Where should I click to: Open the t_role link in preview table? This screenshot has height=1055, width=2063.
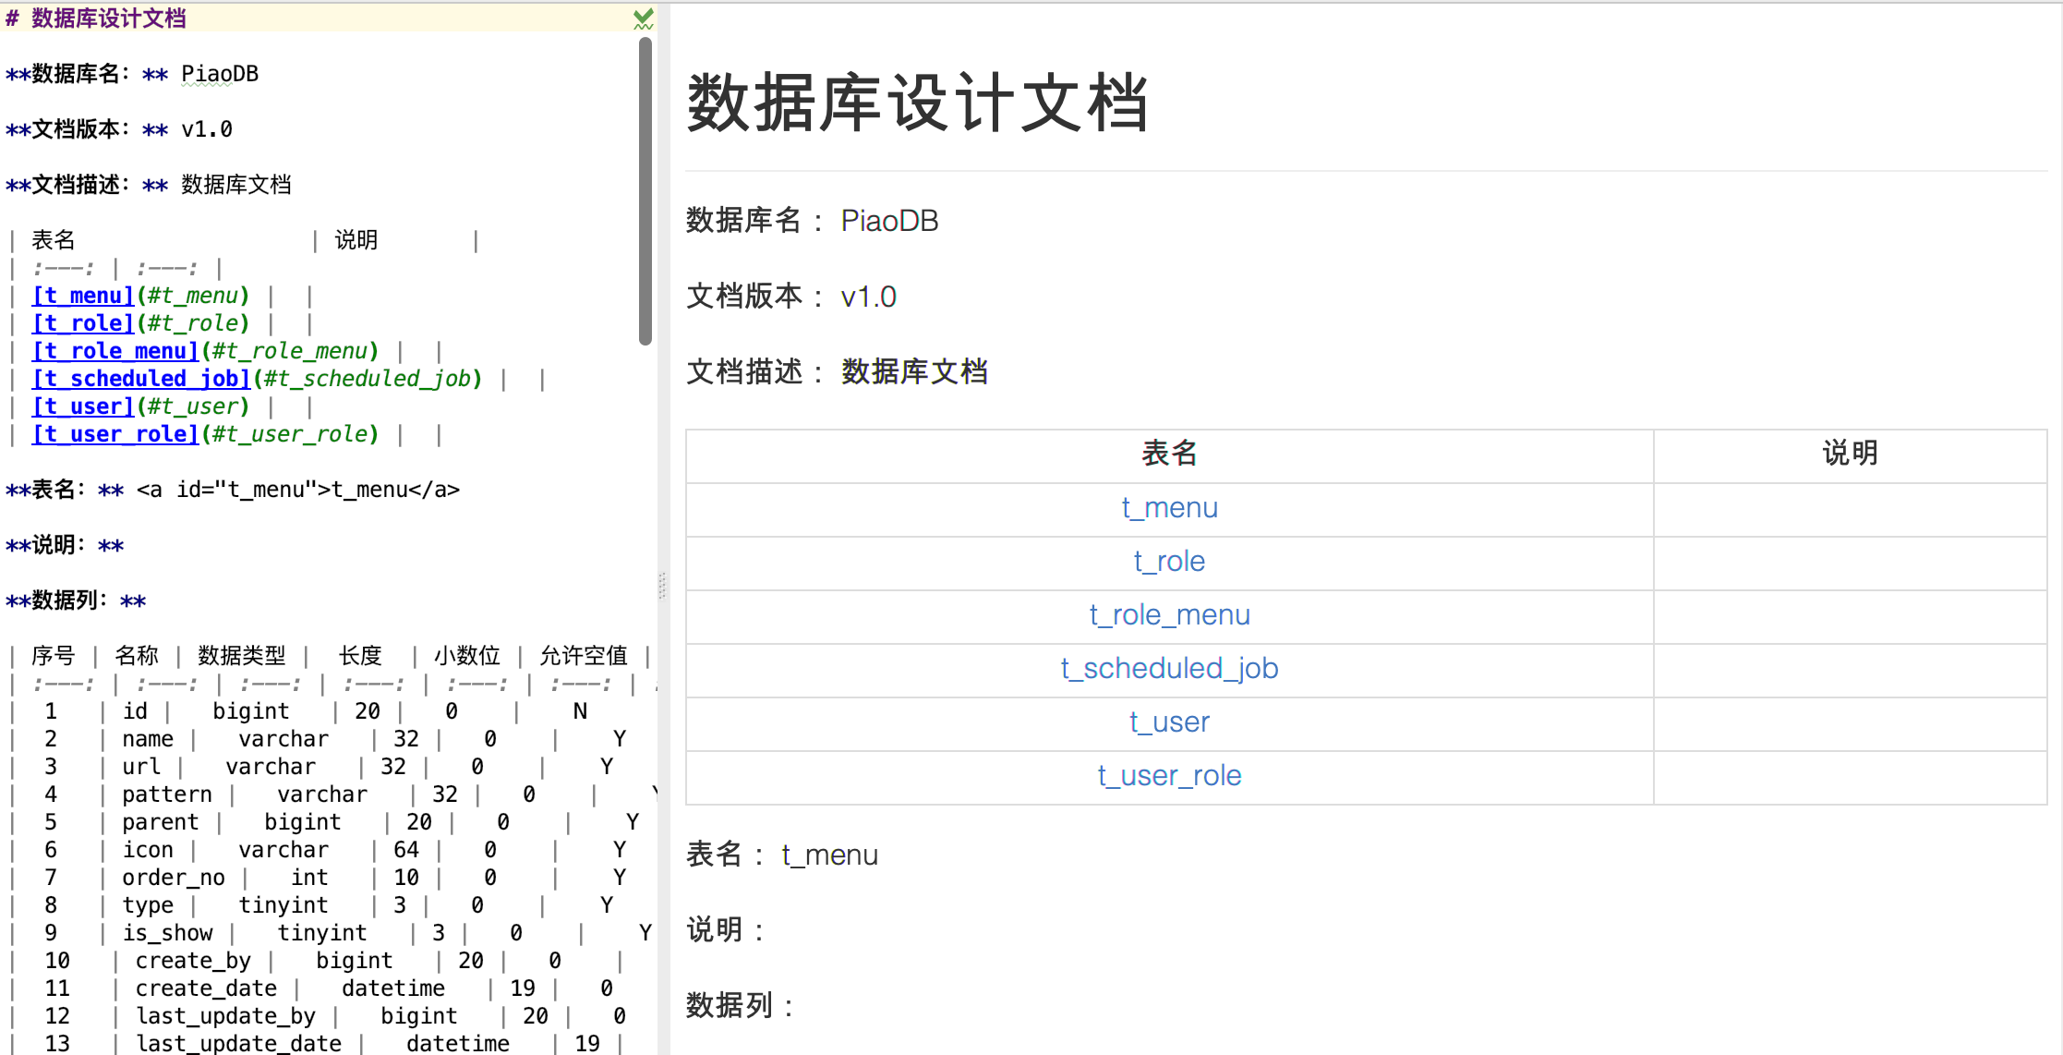(x=1169, y=562)
